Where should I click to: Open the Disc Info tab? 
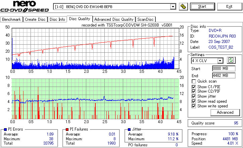(57, 19)
